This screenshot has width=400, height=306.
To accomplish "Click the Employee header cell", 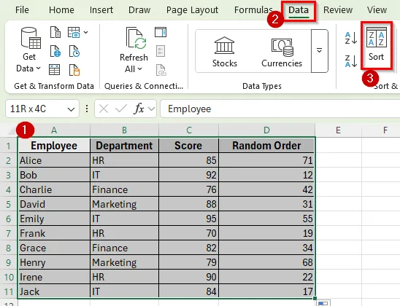I will pyautogui.click(x=54, y=146).
